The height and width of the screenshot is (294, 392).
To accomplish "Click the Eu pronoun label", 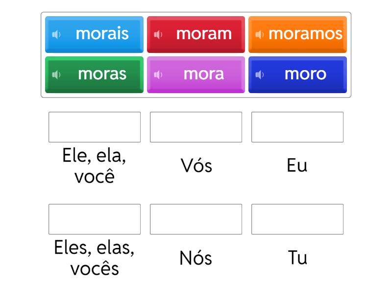I will 297,166.
